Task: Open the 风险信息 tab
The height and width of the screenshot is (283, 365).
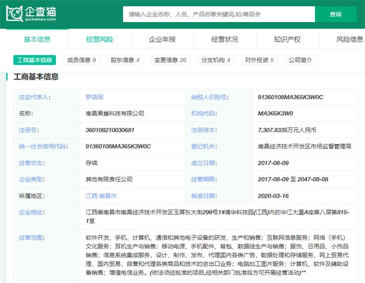Action: [350, 39]
